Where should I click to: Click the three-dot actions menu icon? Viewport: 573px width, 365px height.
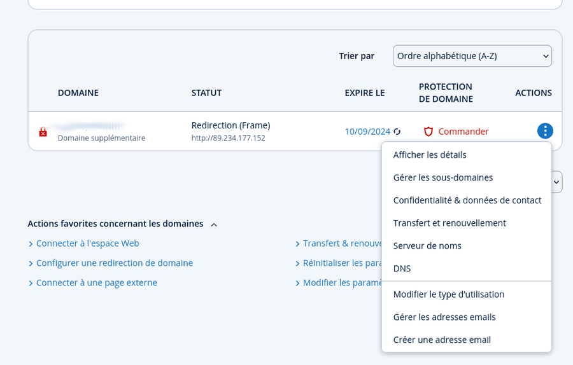545,131
